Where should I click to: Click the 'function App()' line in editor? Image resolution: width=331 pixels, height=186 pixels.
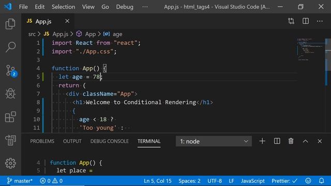coord(79,68)
